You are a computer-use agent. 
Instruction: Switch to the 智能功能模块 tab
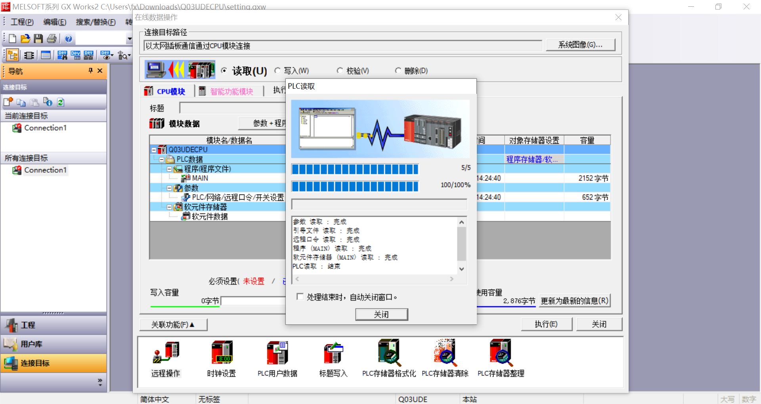(x=229, y=91)
